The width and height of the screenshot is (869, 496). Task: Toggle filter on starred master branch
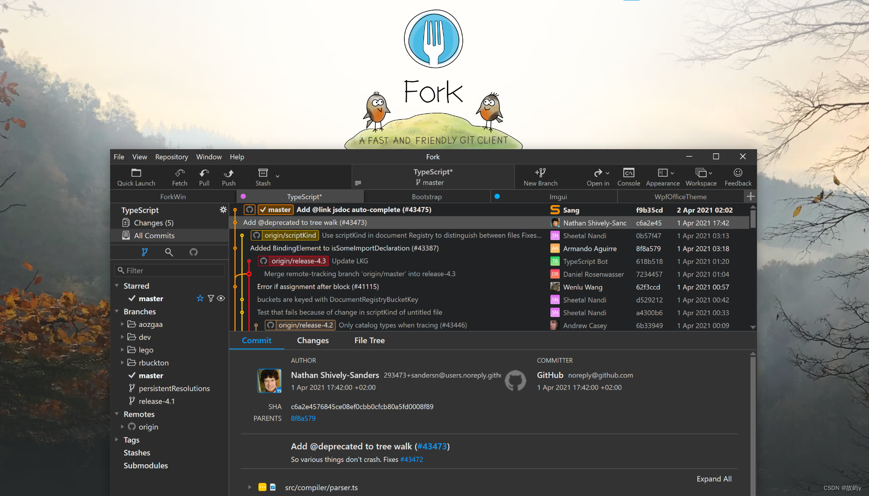pos(211,298)
